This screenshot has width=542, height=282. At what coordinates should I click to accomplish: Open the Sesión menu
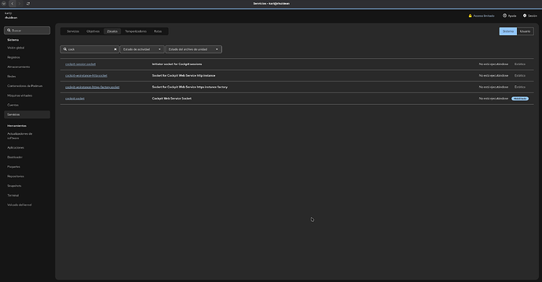530,16
